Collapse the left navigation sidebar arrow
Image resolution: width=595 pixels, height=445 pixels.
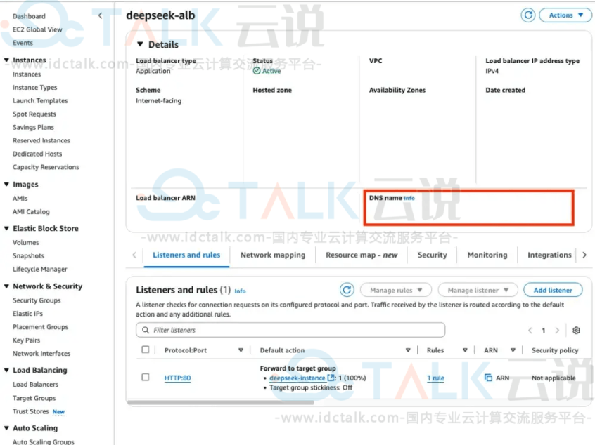click(100, 15)
